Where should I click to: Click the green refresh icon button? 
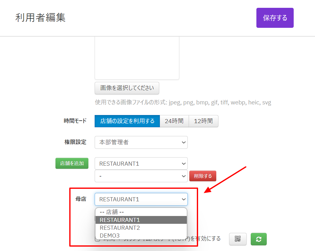[259, 239]
